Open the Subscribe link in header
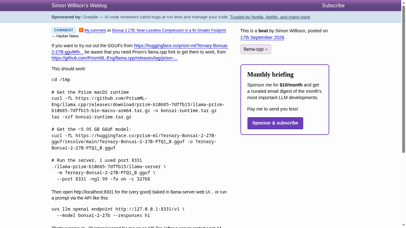 point(333,5)
